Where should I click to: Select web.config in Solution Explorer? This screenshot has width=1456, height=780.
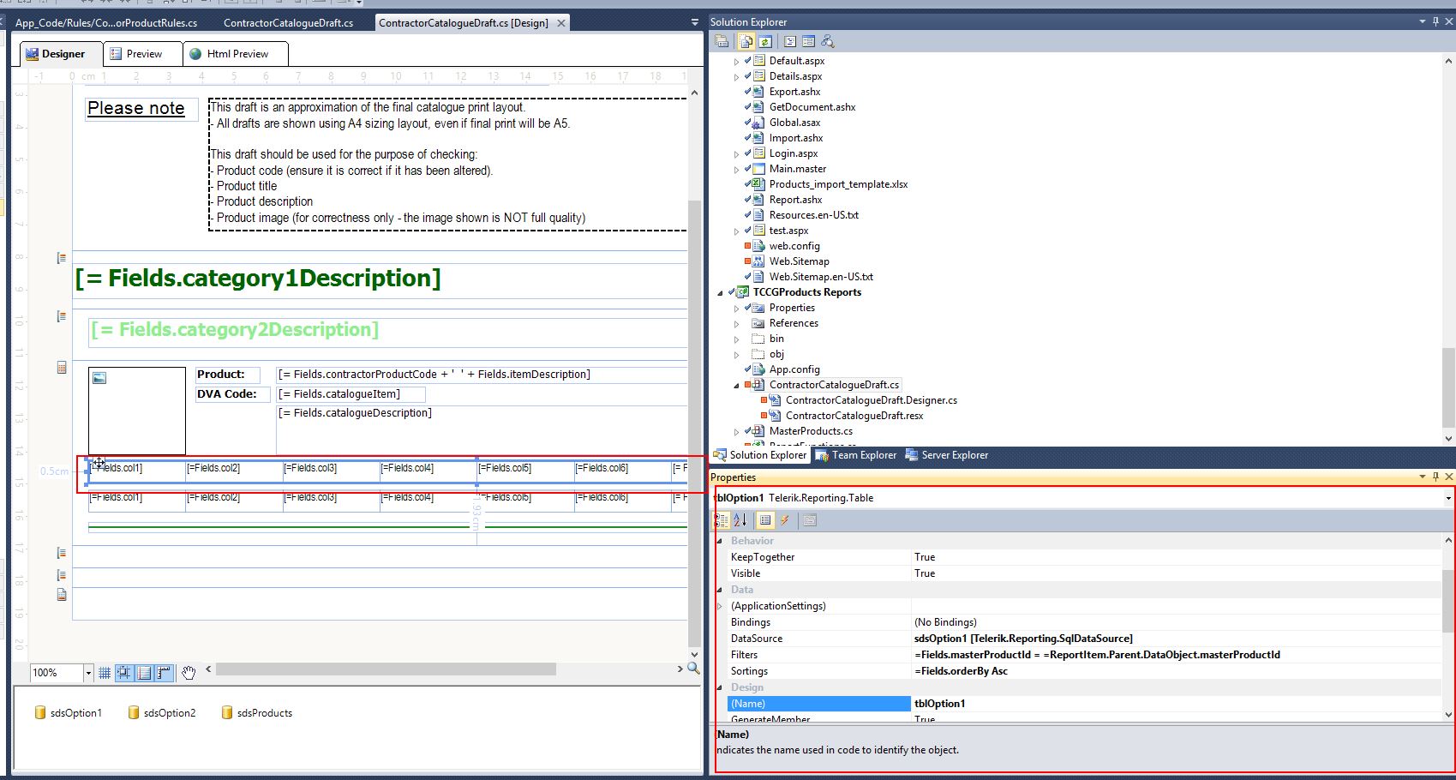[x=794, y=246]
